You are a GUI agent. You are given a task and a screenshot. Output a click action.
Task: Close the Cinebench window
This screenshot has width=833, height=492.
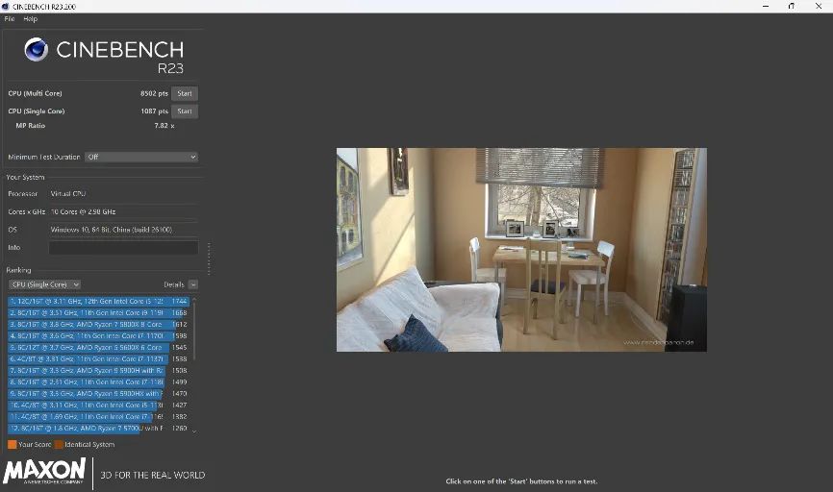coord(819,7)
